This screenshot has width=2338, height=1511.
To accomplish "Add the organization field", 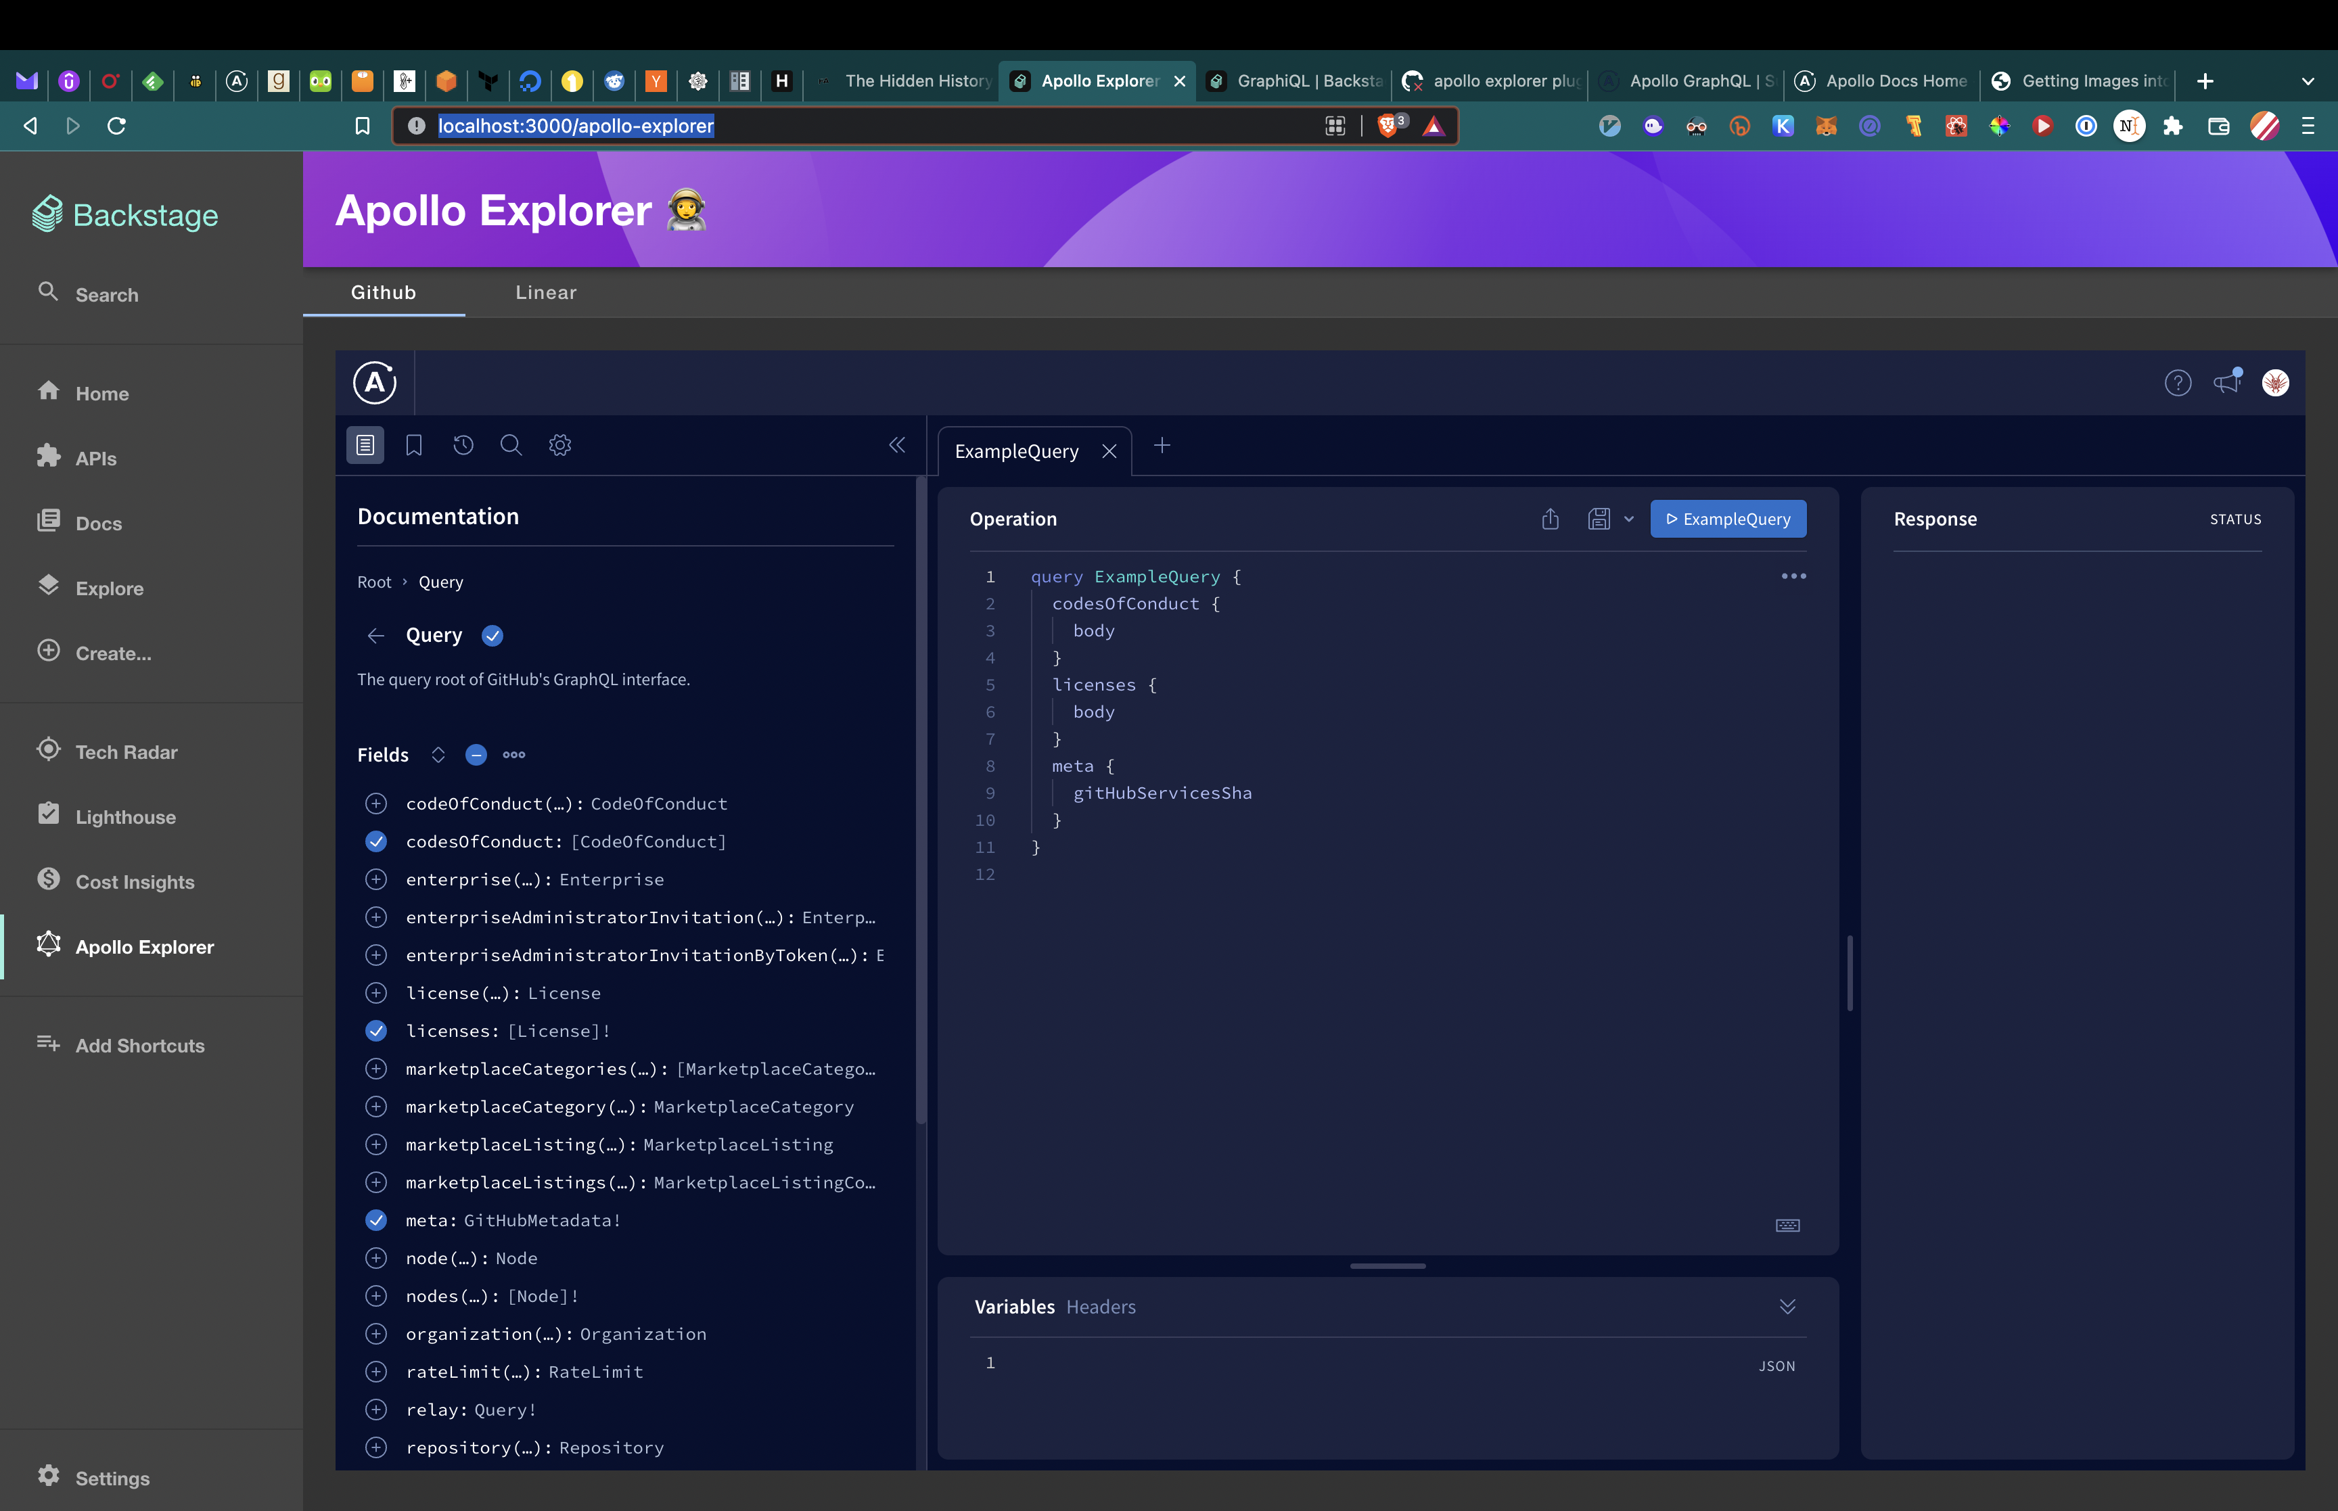I will pyautogui.click(x=375, y=1334).
